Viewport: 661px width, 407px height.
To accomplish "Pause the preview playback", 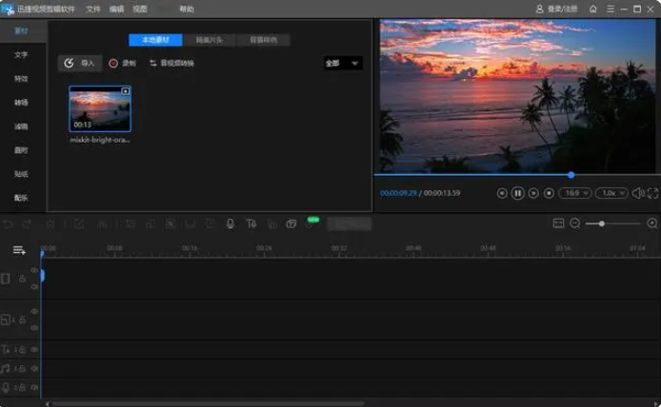I will [518, 193].
